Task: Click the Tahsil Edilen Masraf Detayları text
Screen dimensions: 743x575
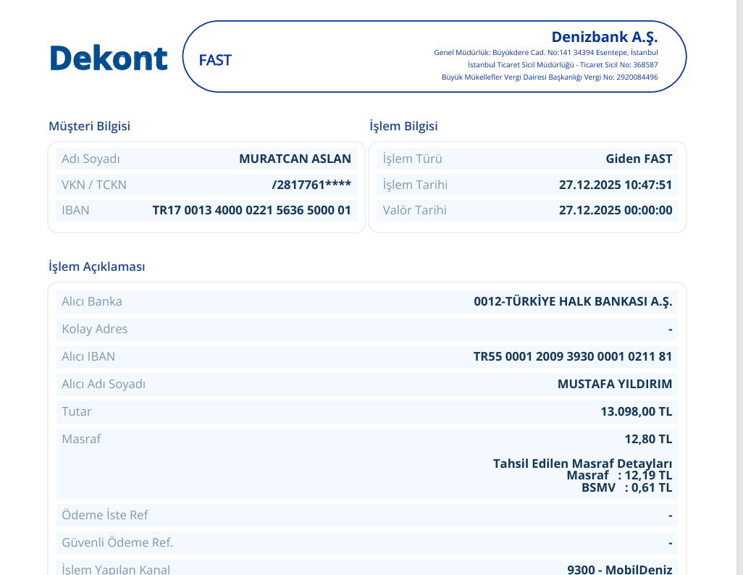Action: [x=582, y=463]
